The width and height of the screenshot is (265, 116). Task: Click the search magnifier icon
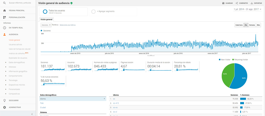[5, 3]
